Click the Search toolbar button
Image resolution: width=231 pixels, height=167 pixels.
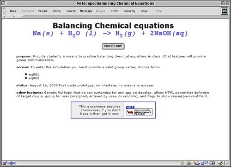pos(71,11)
